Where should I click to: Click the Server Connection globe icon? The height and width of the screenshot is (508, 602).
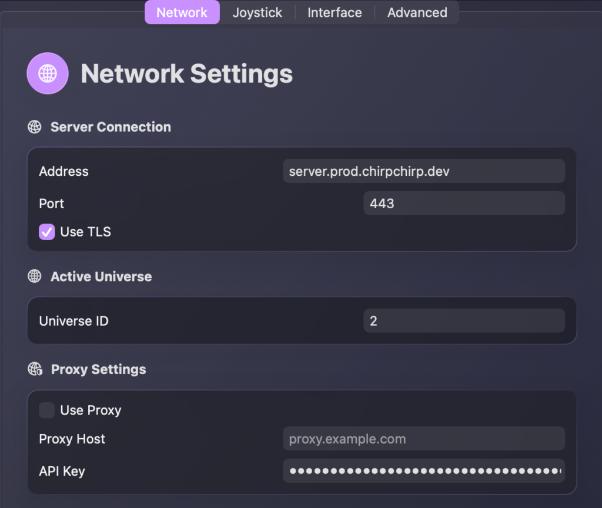tap(35, 127)
